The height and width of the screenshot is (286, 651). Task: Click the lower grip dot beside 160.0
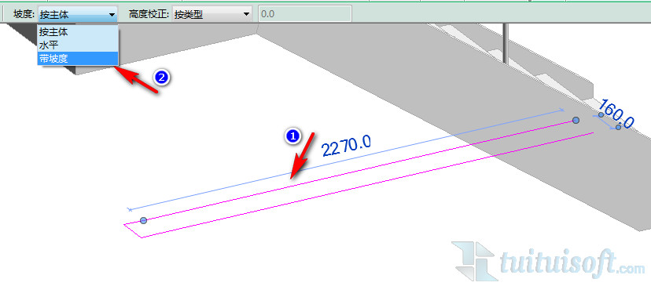click(x=618, y=127)
